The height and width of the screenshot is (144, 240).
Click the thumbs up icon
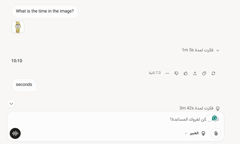point(185,73)
